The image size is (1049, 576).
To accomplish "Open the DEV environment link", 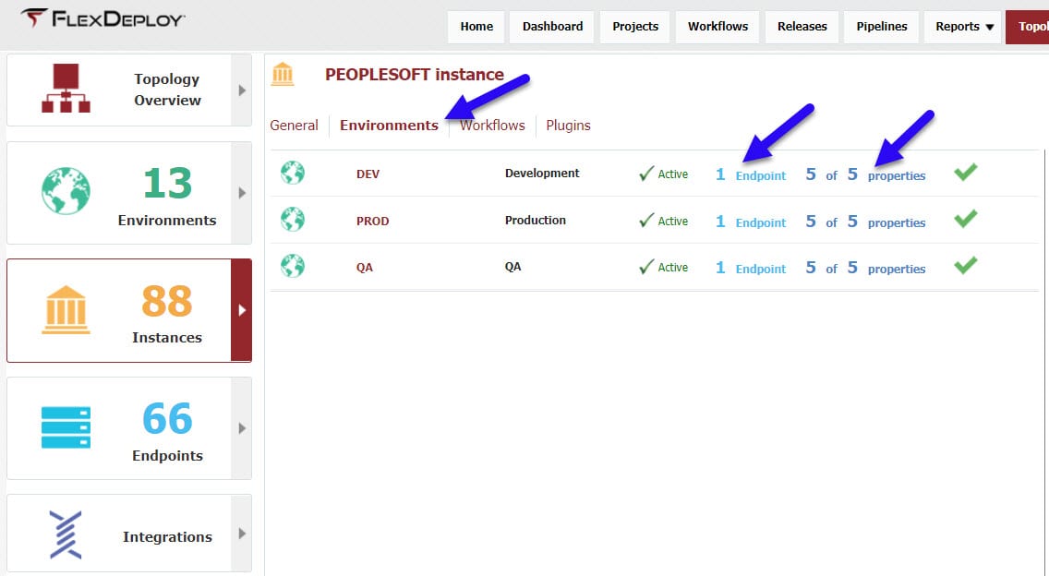I will tap(368, 174).
